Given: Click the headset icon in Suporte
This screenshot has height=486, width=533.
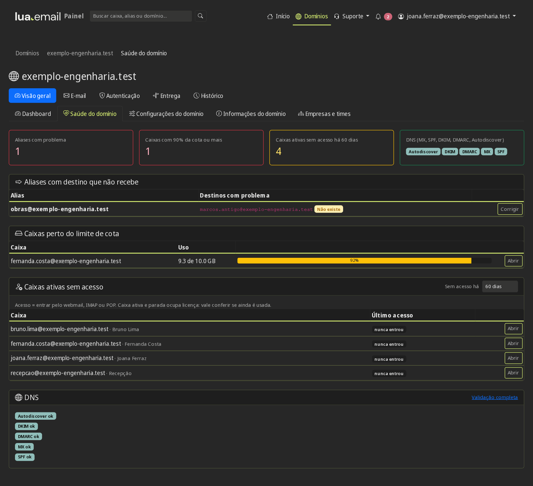Looking at the screenshot, I should (x=337, y=16).
